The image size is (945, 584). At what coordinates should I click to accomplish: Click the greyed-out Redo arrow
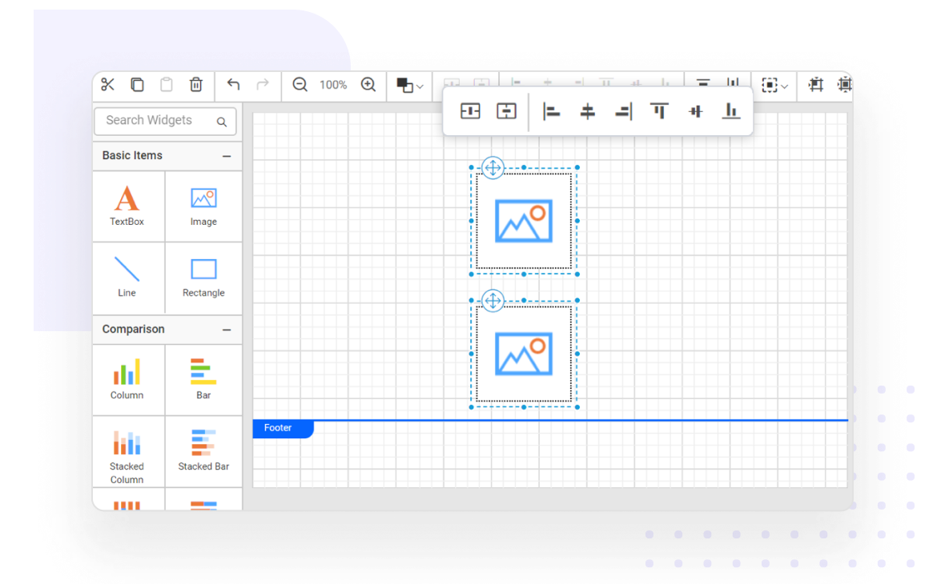(x=262, y=84)
